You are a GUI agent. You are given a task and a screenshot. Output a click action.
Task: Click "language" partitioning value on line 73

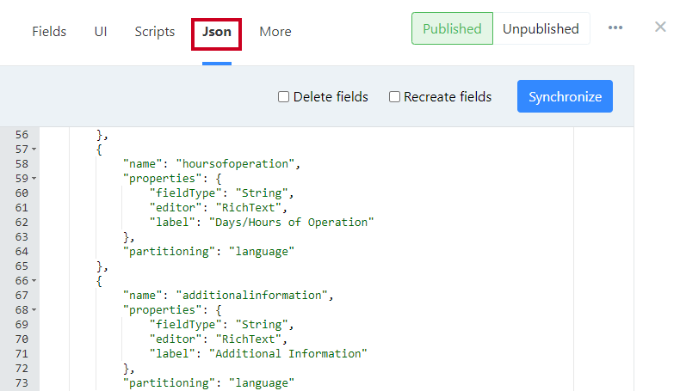[261, 382]
